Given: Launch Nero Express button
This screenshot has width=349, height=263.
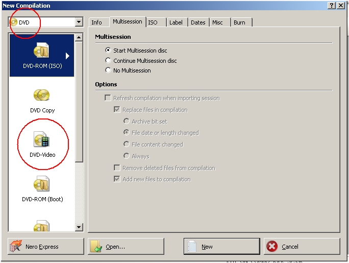Looking at the screenshot, I should click(x=46, y=246).
